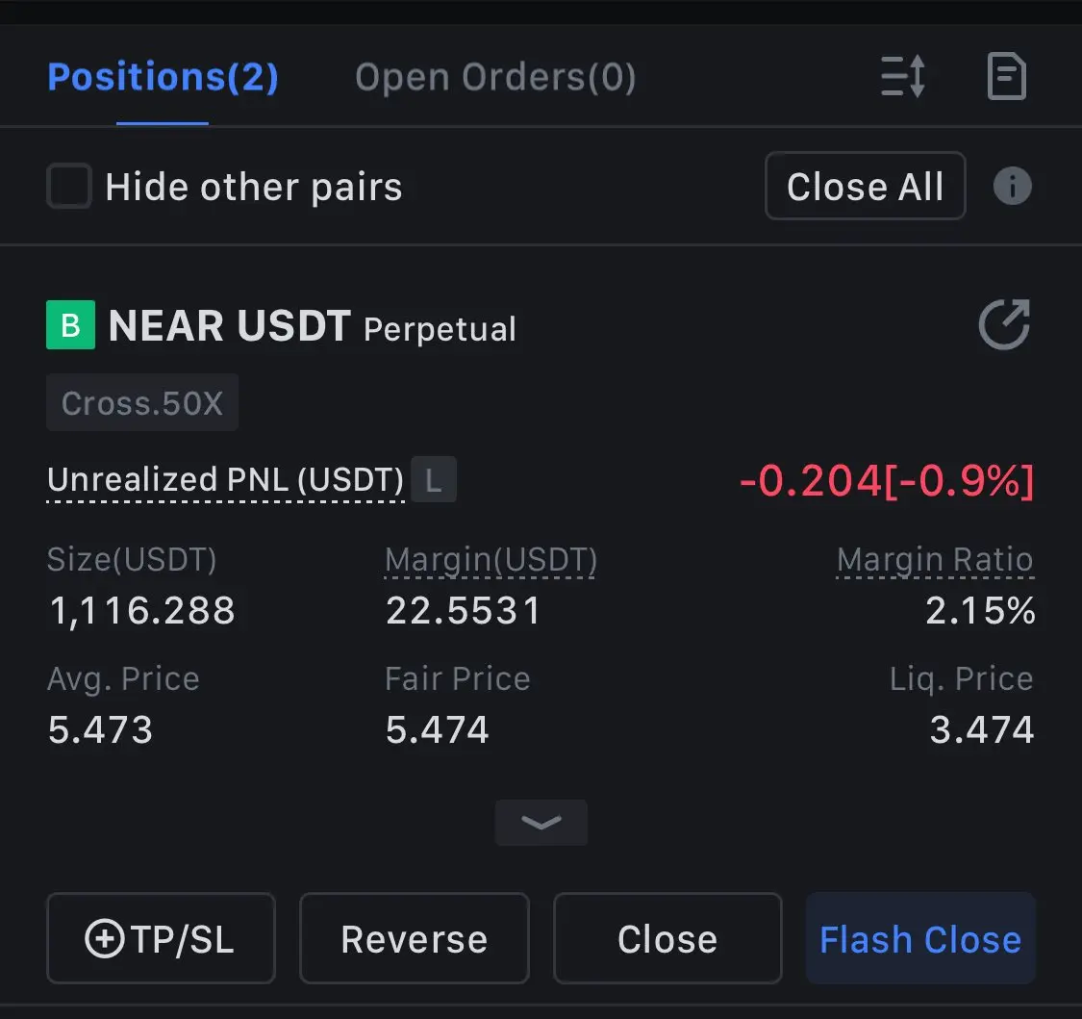Toggle the Hide other pairs checkbox
The image size is (1082, 1019).
68,187
